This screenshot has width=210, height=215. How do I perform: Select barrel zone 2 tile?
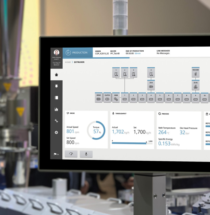point(133,98)
